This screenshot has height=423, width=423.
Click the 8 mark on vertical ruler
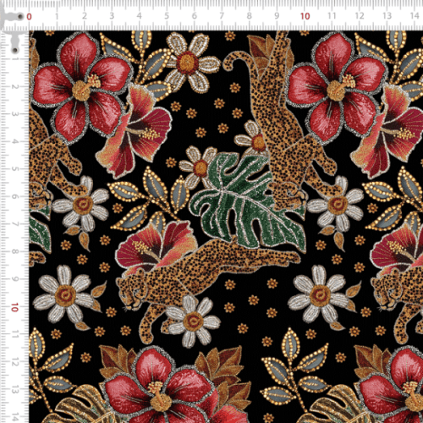pos(14,251)
